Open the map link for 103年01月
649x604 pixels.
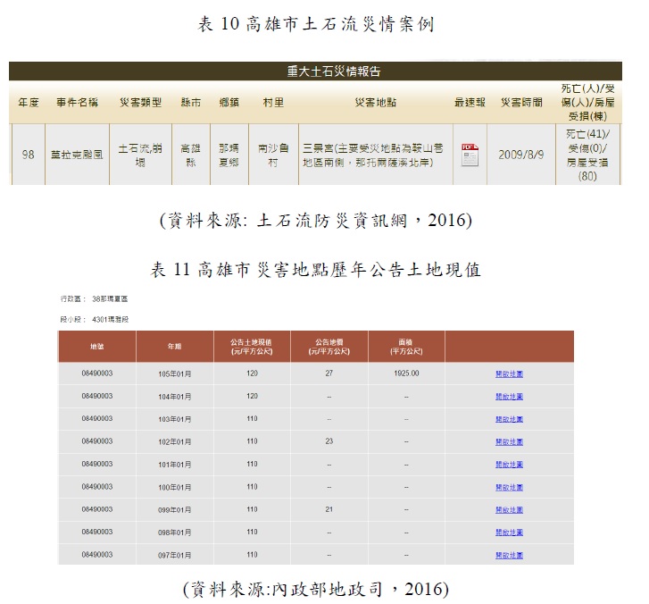point(509,418)
